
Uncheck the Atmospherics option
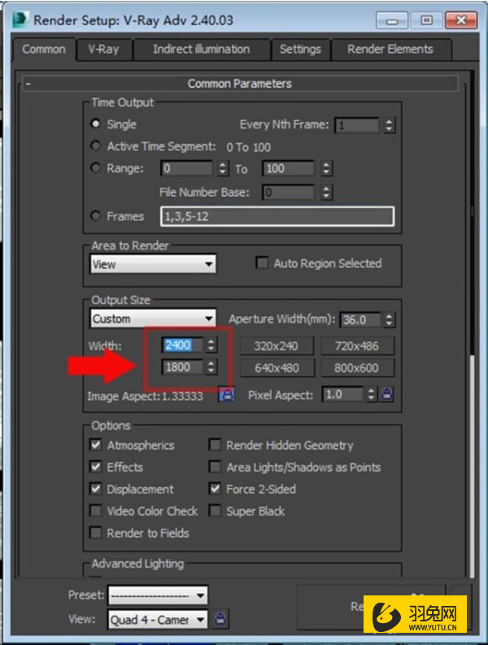click(96, 445)
